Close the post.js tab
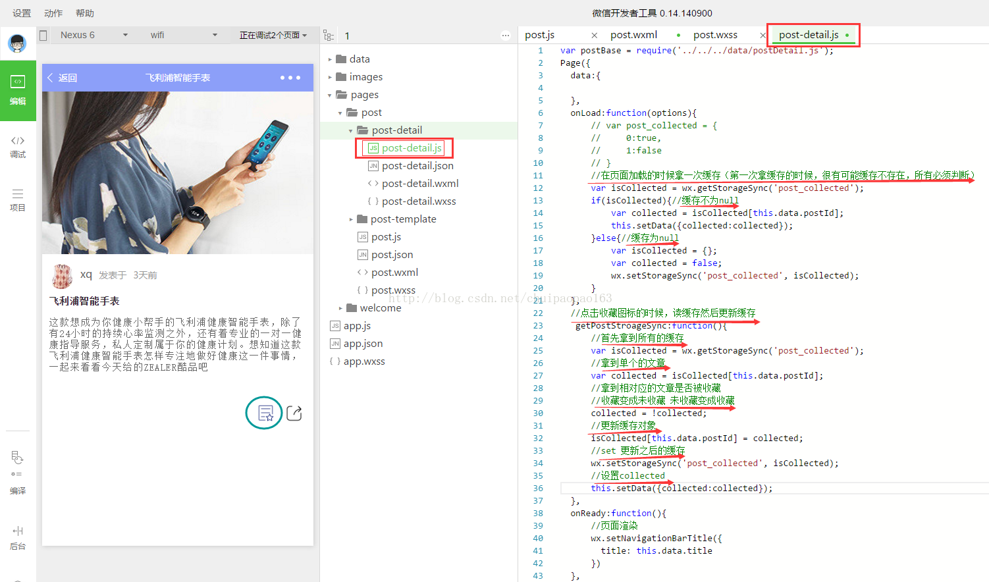The image size is (989, 582). 595,36
